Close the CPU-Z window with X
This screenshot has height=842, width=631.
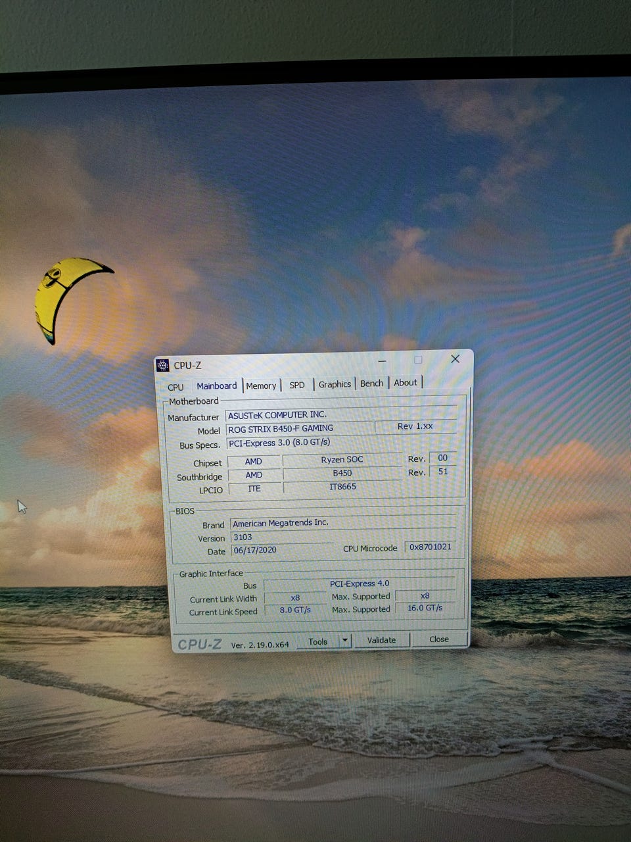point(455,359)
